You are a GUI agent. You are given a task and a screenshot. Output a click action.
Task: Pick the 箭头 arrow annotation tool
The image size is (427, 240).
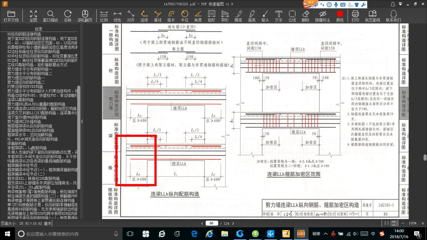pos(265,16)
